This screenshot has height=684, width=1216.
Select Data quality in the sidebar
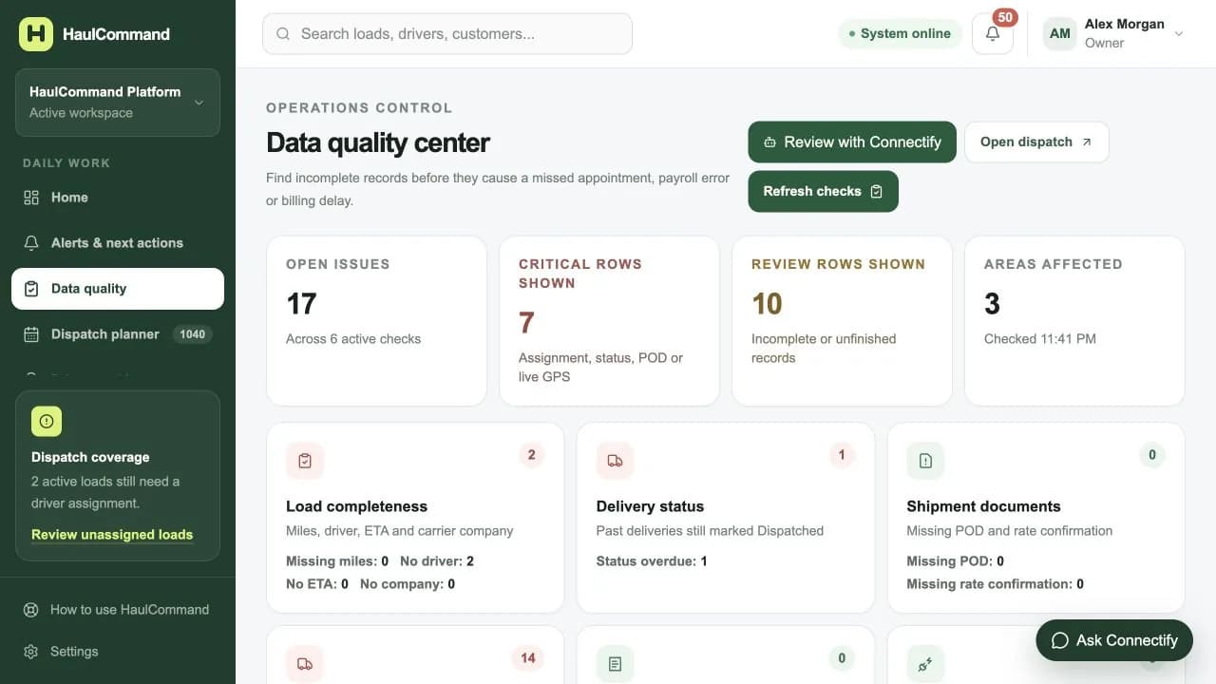click(x=118, y=289)
